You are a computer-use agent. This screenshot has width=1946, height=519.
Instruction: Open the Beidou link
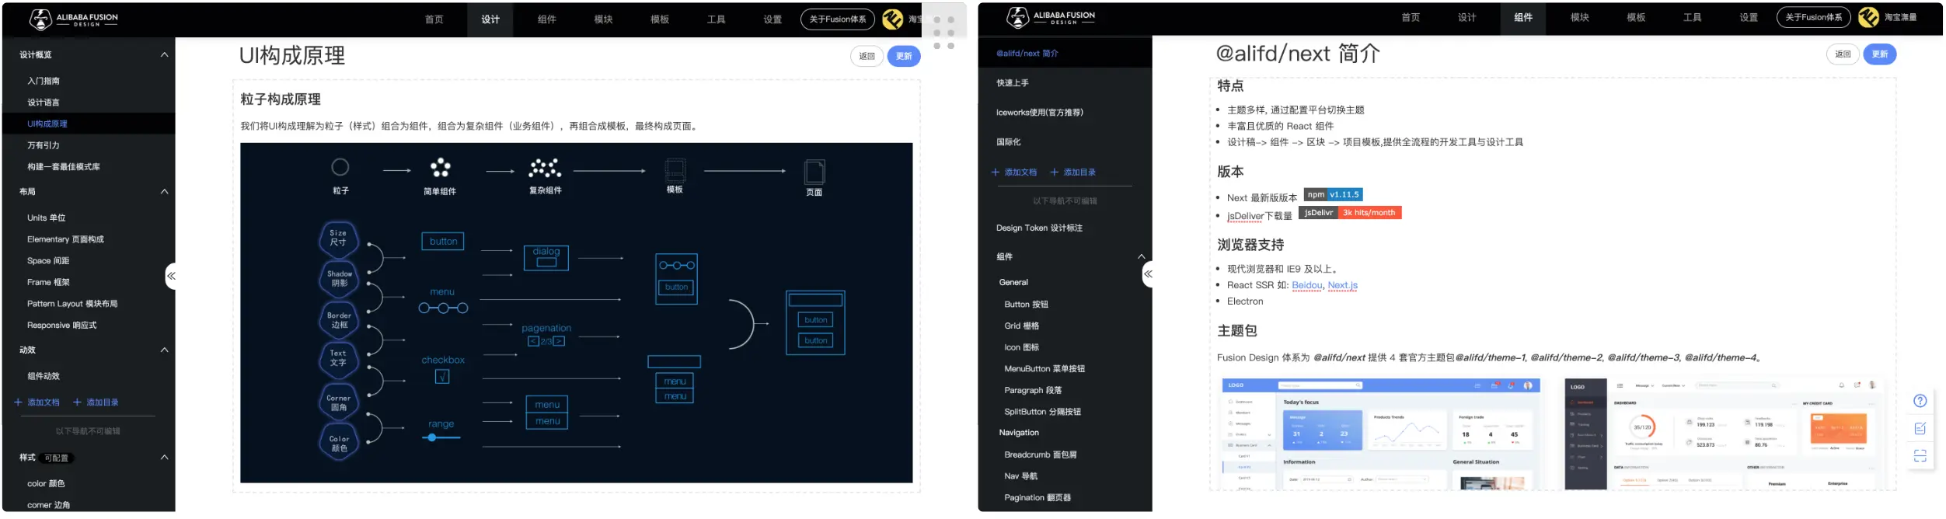coord(1307,285)
